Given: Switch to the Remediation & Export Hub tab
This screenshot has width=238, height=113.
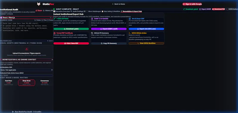Looking at the screenshot, I should pyautogui.click(x=131, y=11).
